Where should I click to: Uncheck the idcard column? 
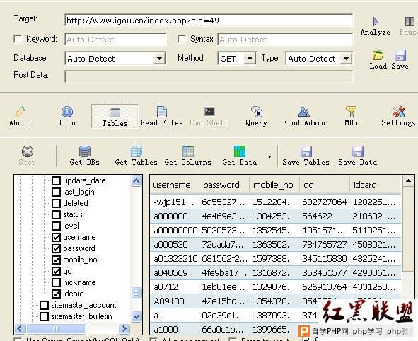tap(56, 294)
